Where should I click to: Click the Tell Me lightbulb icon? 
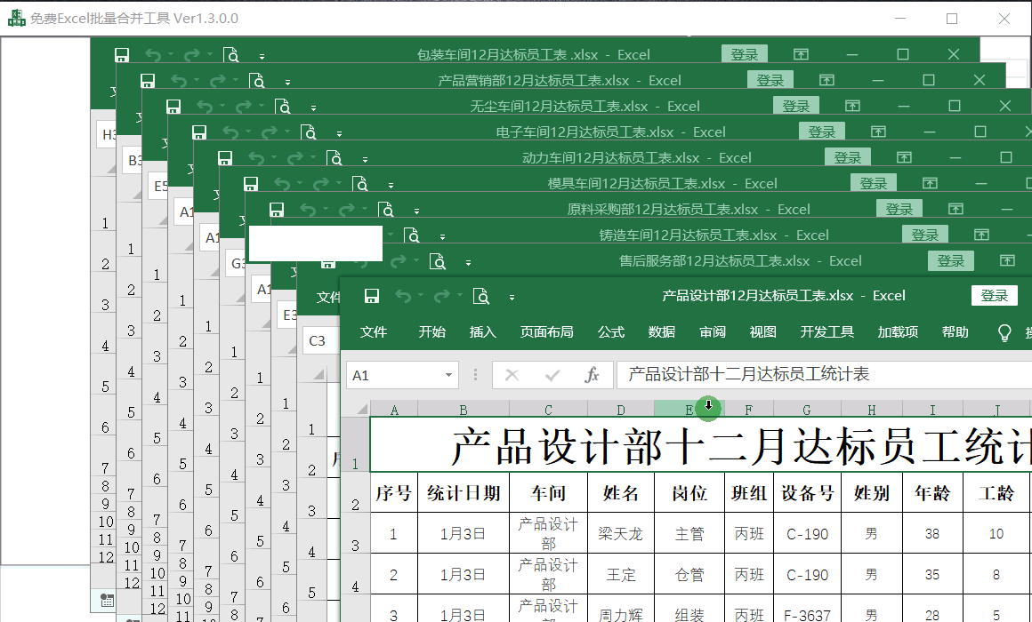(x=1004, y=332)
